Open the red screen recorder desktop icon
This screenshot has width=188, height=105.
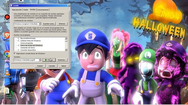[7, 17]
